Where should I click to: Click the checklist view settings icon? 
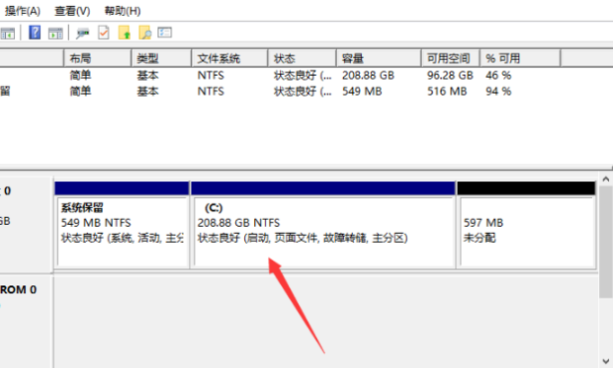[x=164, y=33]
